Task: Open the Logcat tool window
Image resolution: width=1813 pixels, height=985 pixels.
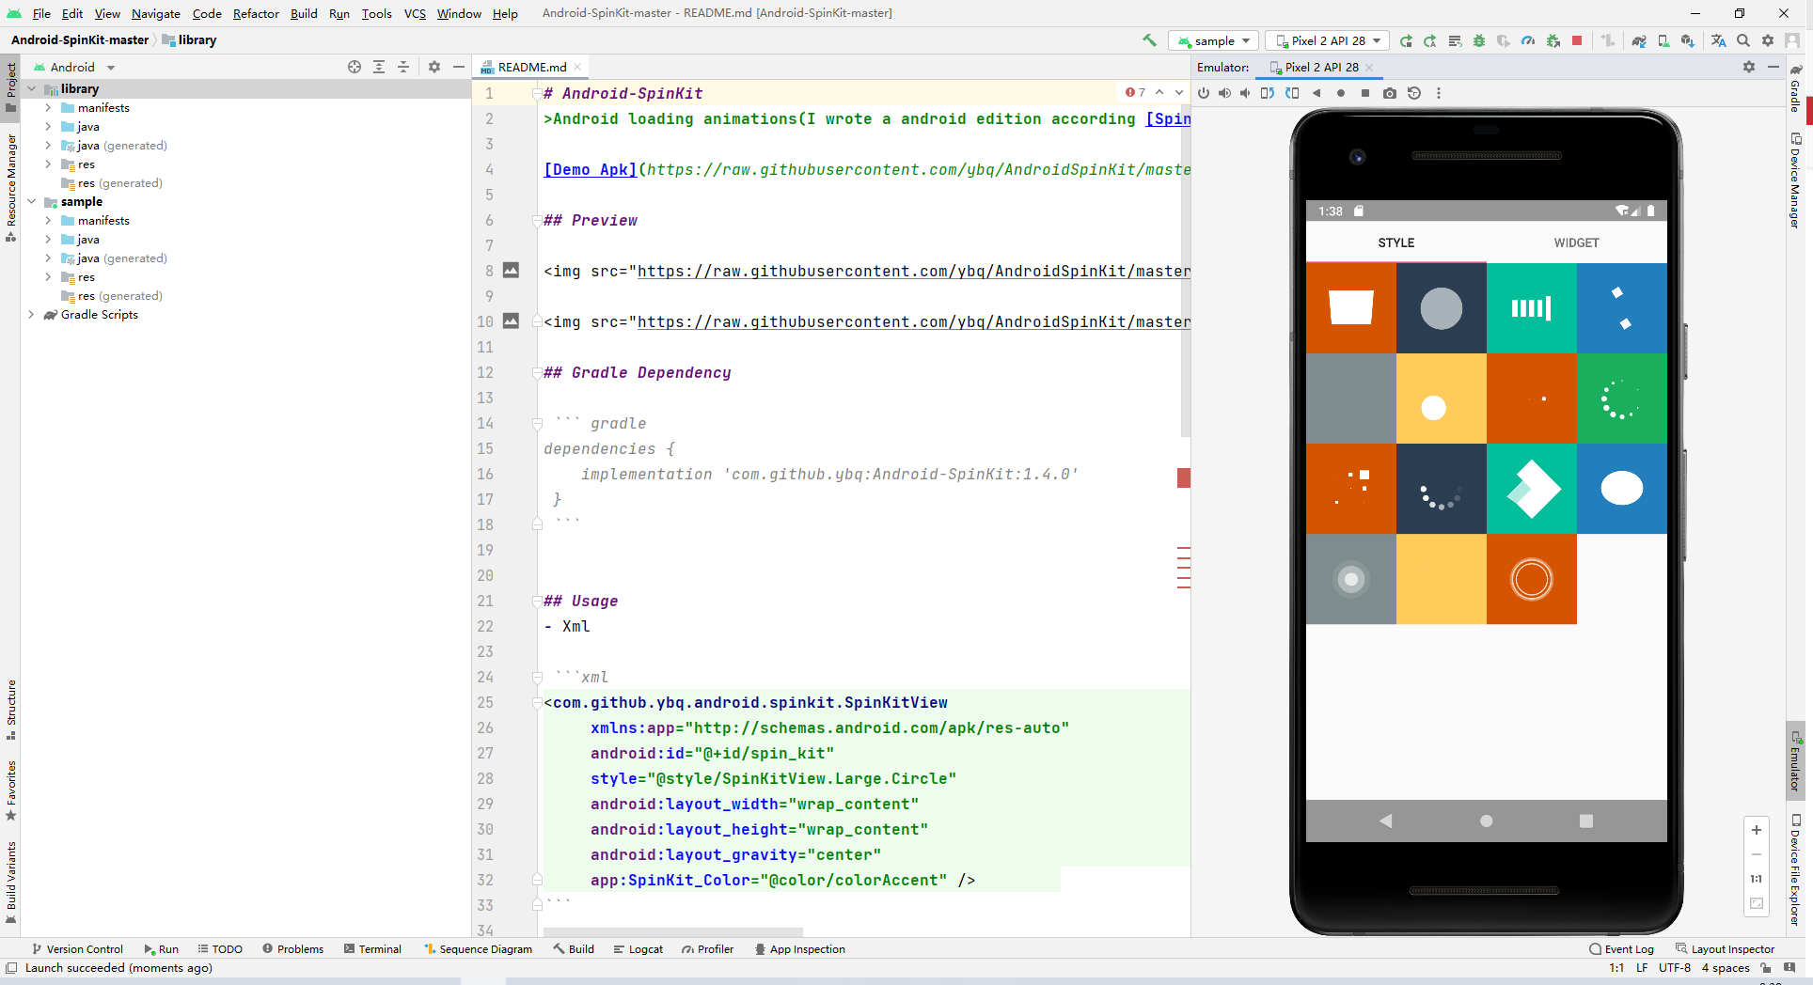Action: click(638, 949)
